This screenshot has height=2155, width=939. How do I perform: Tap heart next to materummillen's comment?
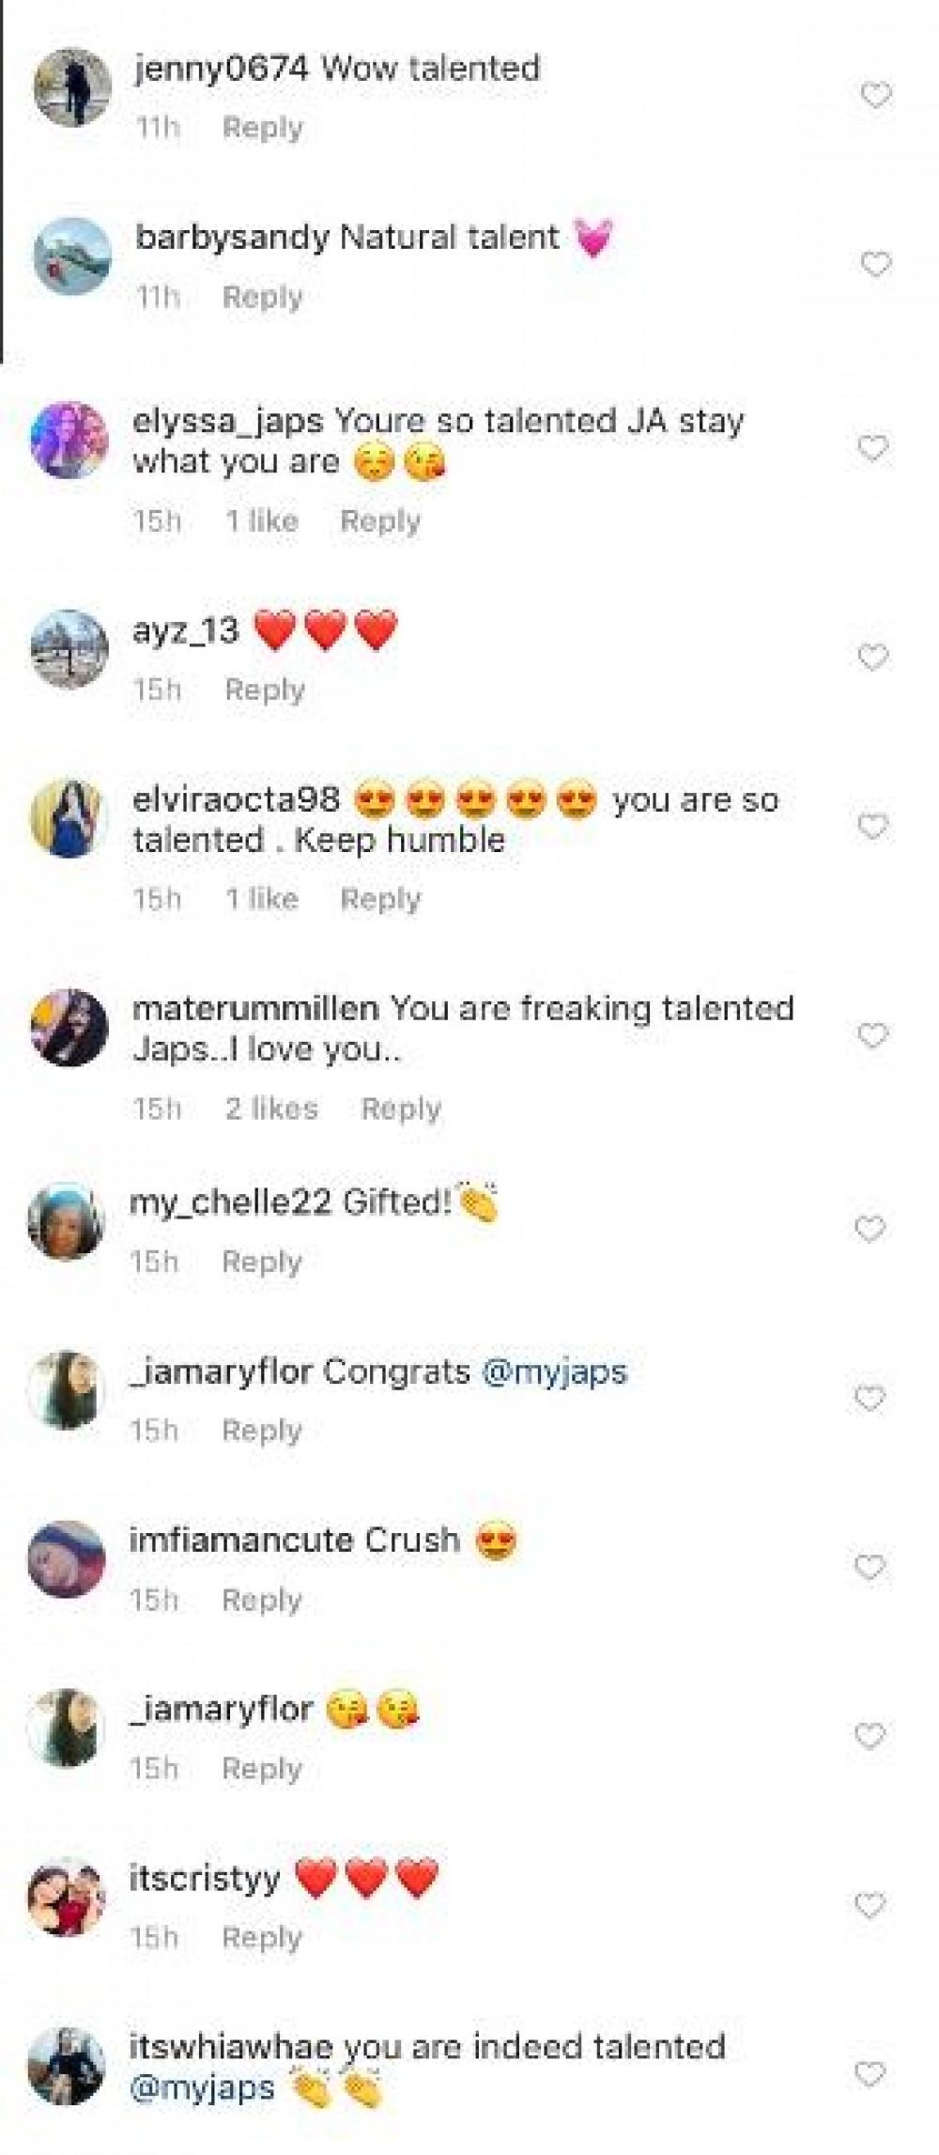click(873, 1035)
